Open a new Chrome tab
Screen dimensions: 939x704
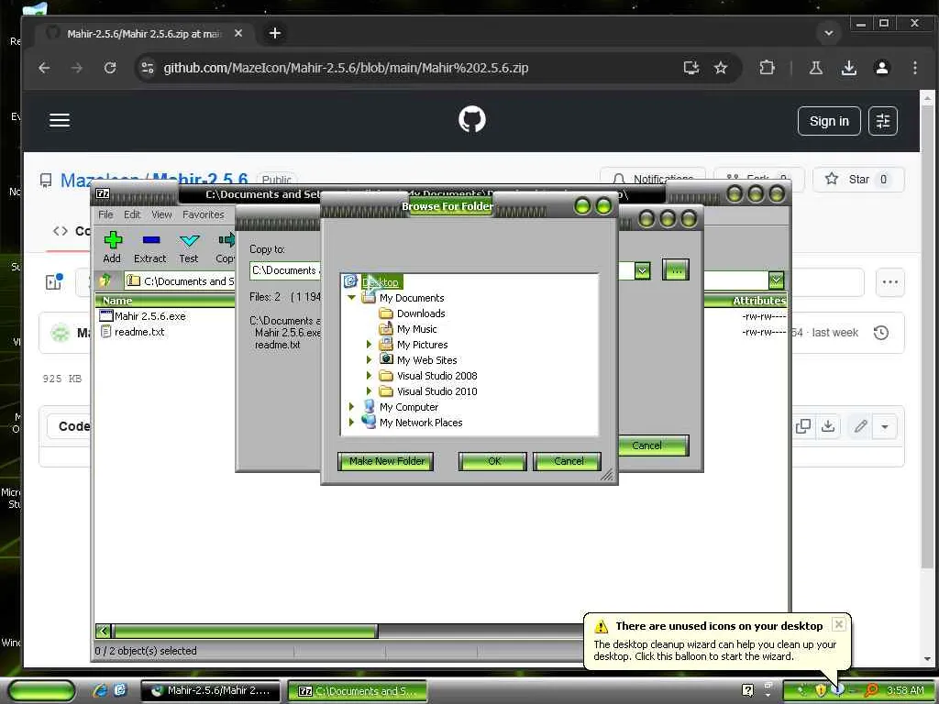pyautogui.click(x=275, y=33)
